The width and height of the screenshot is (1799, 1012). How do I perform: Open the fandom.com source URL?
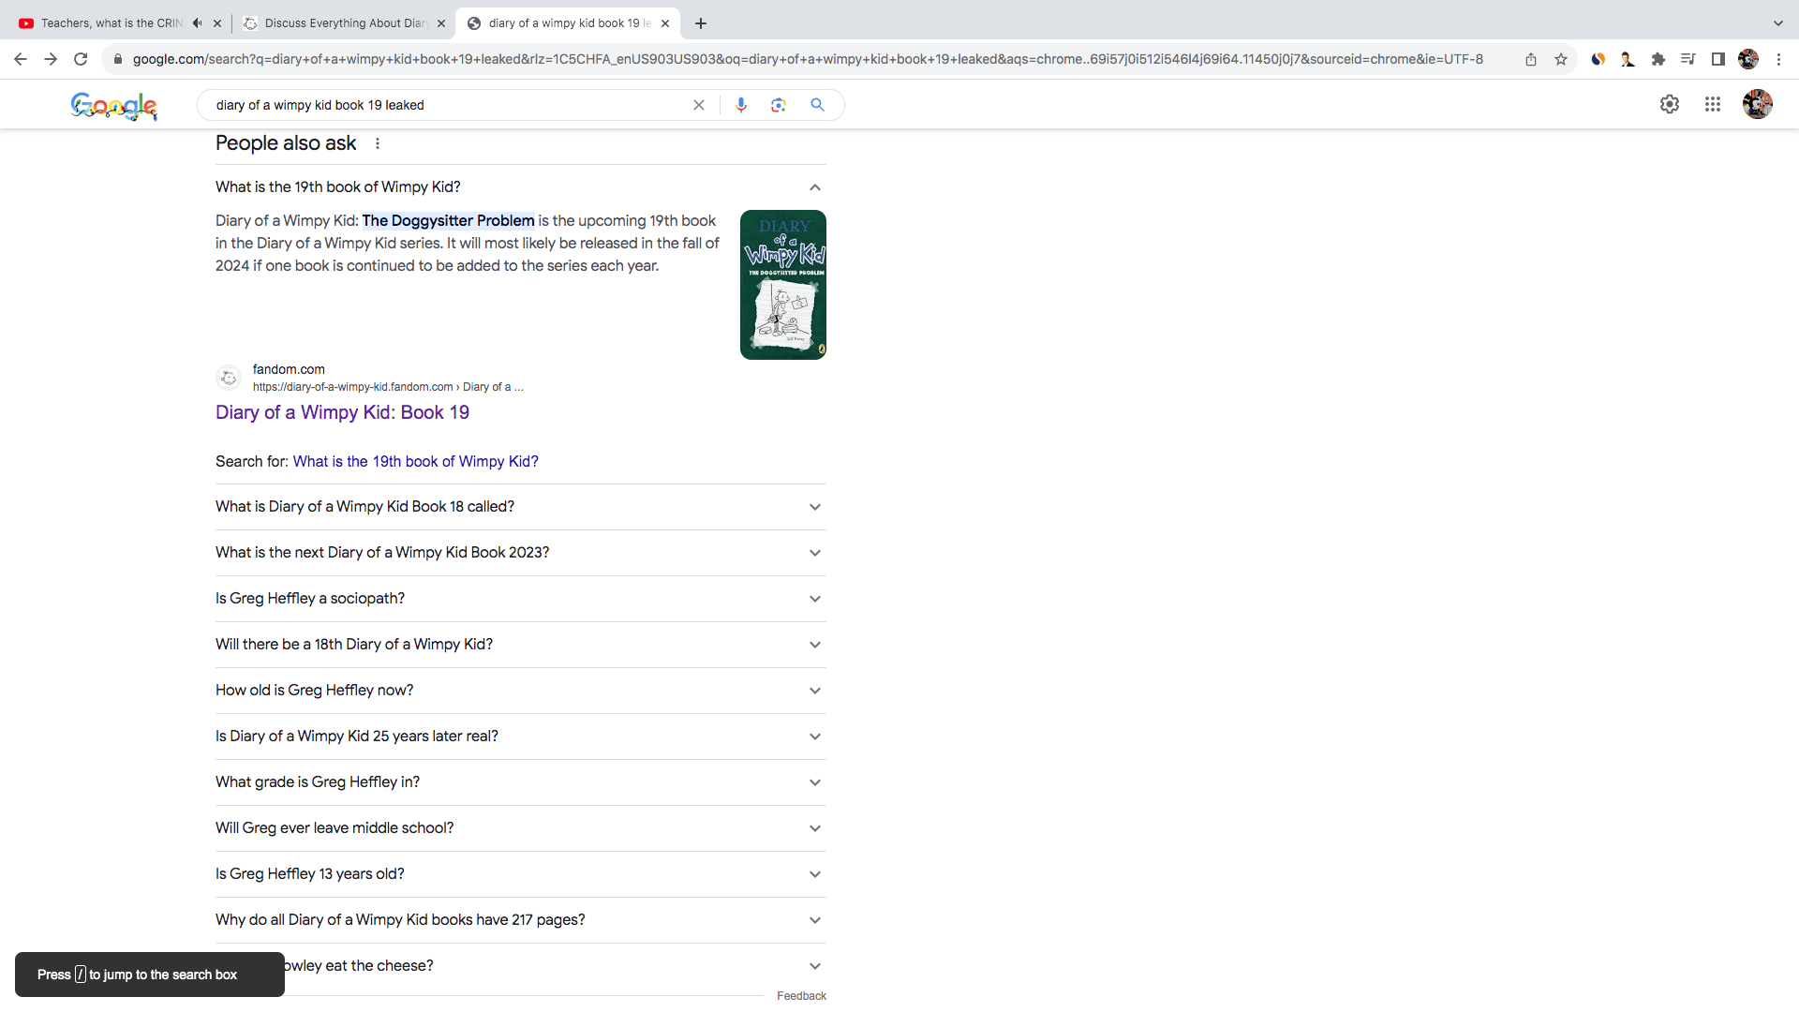pyautogui.click(x=388, y=387)
